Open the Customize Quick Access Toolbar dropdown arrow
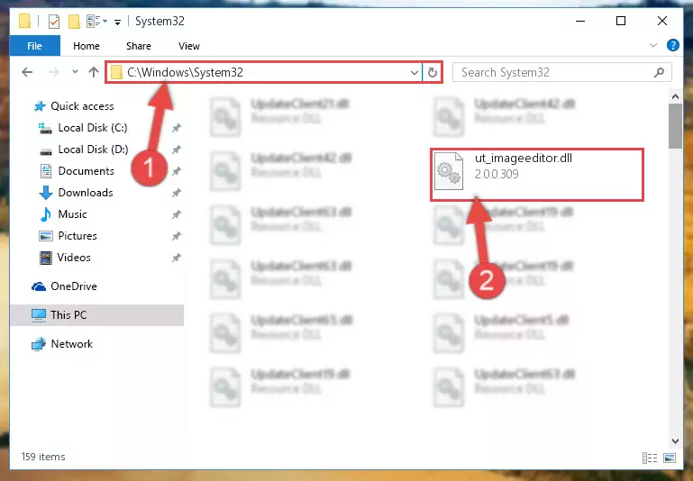Screen dimensions: 693x481 tap(117, 22)
